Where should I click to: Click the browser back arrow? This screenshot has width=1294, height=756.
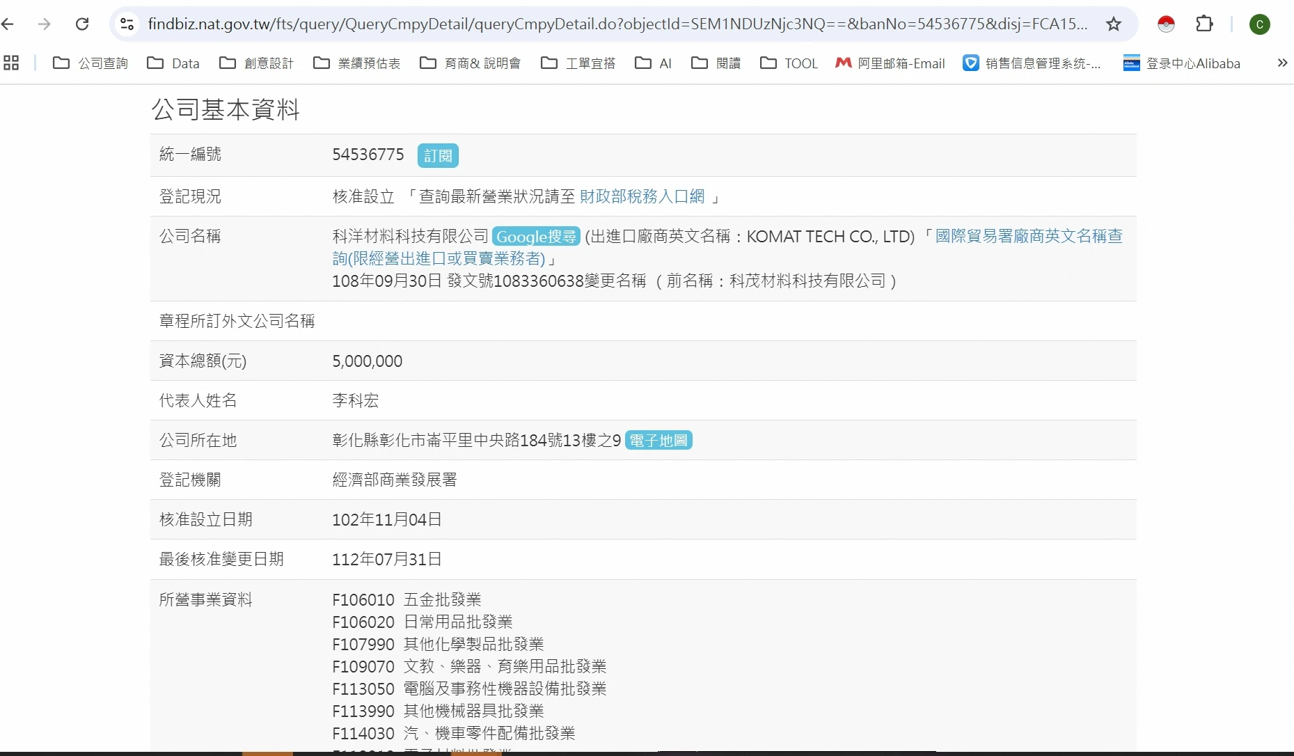click(x=8, y=24)
